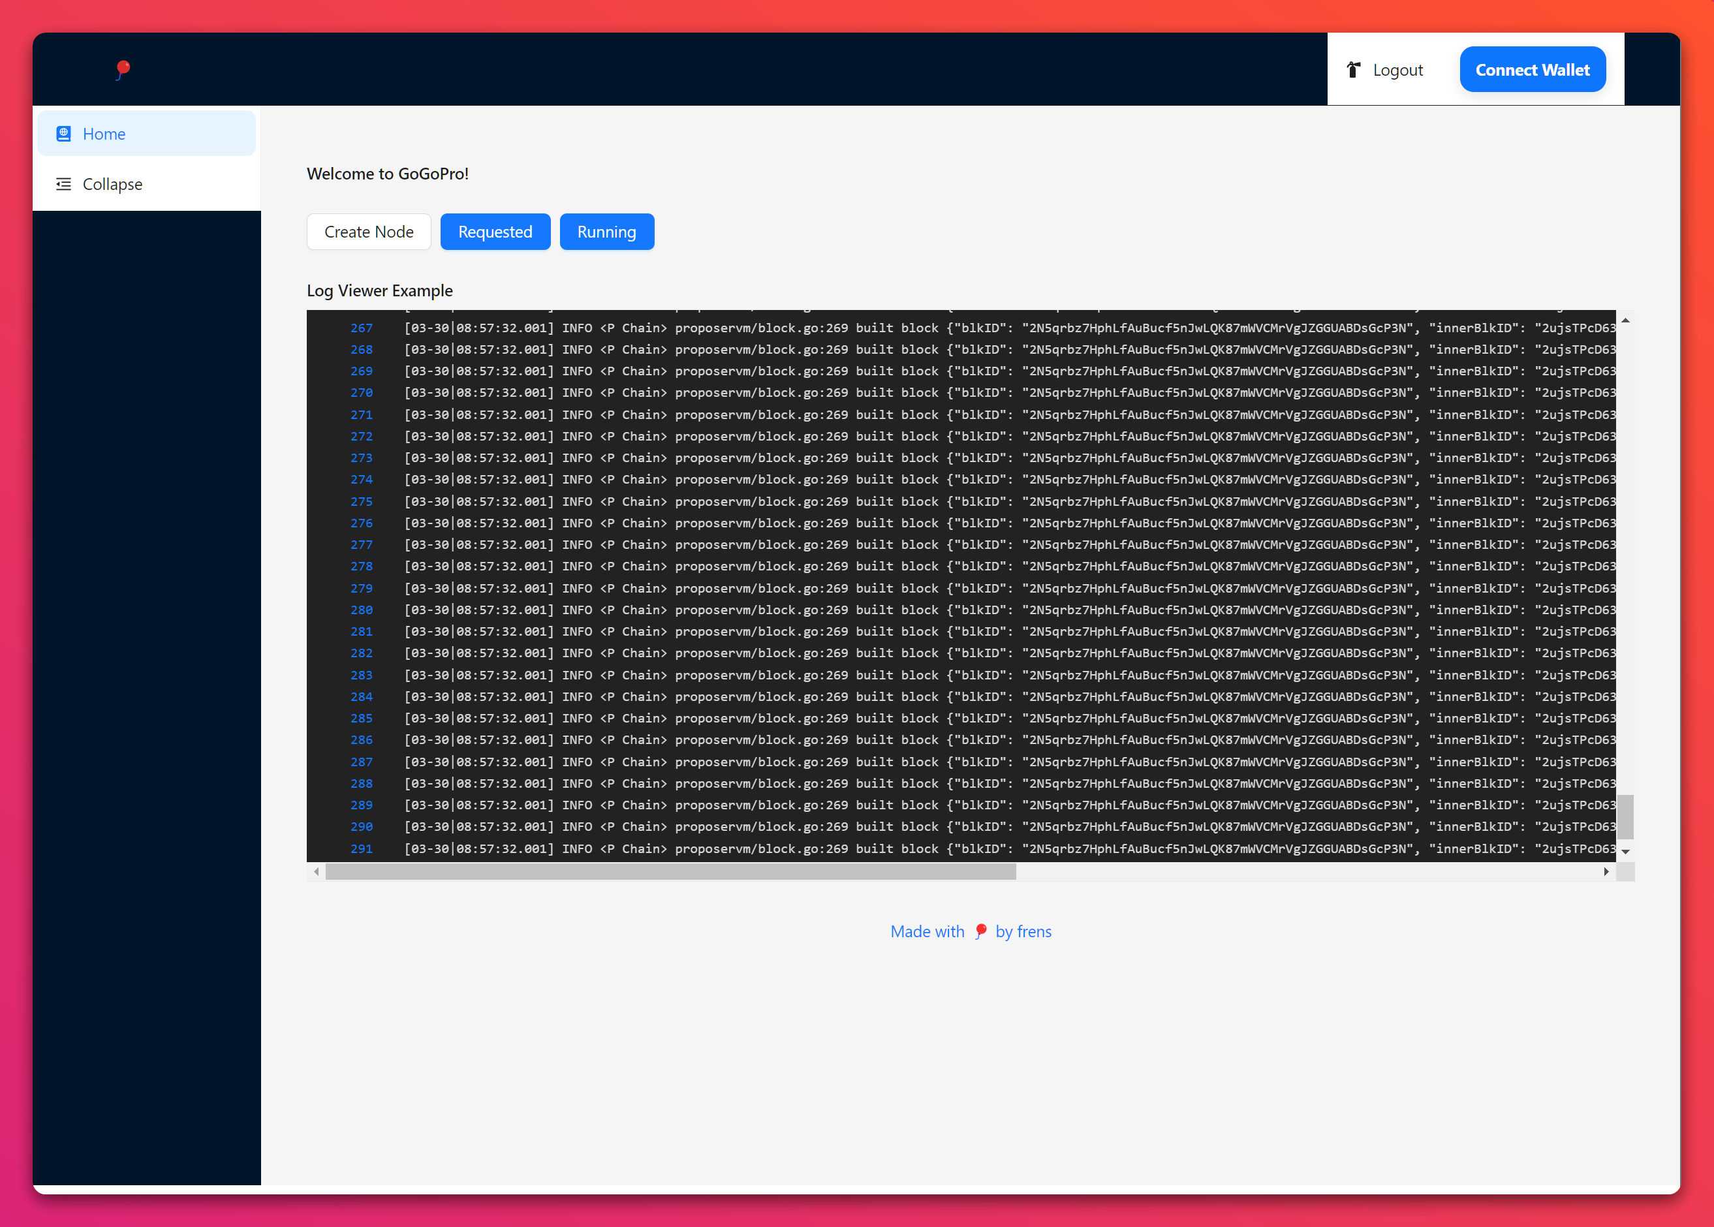Image resolution: width=1714 pixels, height=1227 pixels.
Task: Click line number 280 in the log viewer
Action: click(x=362, y=610)
